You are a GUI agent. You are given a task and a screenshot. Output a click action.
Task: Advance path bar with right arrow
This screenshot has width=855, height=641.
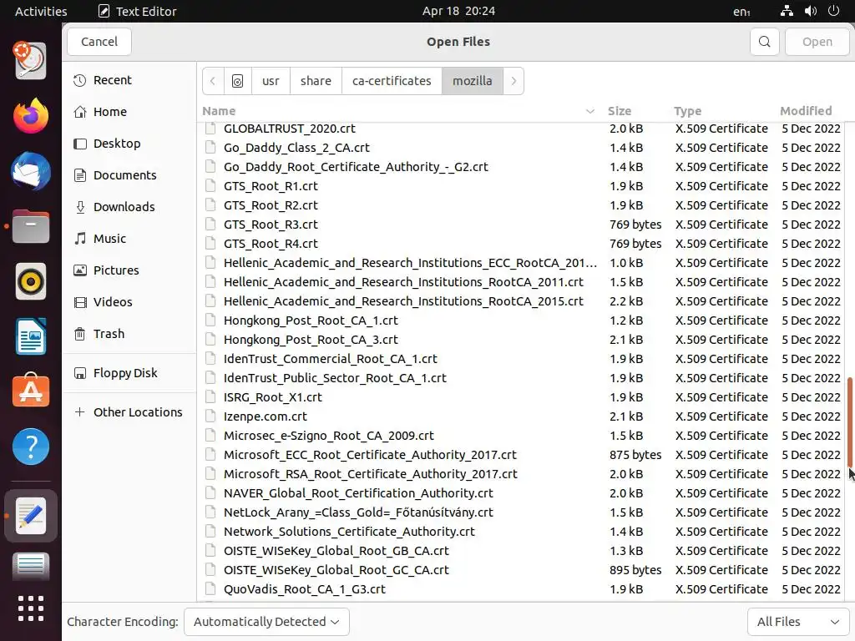coord(514,81)
